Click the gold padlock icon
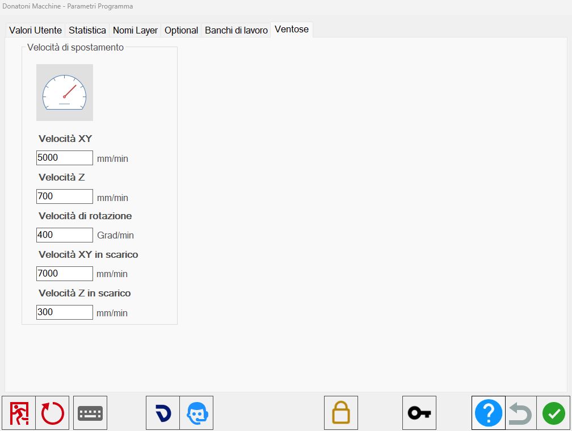 coord(341,413)
